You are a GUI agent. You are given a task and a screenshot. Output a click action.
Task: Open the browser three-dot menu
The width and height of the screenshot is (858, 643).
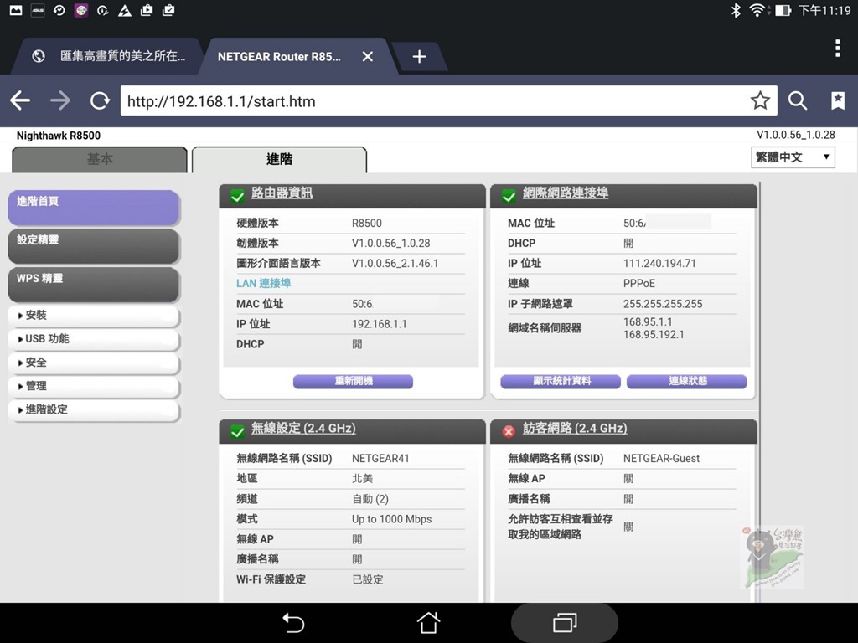click(838, 48)
